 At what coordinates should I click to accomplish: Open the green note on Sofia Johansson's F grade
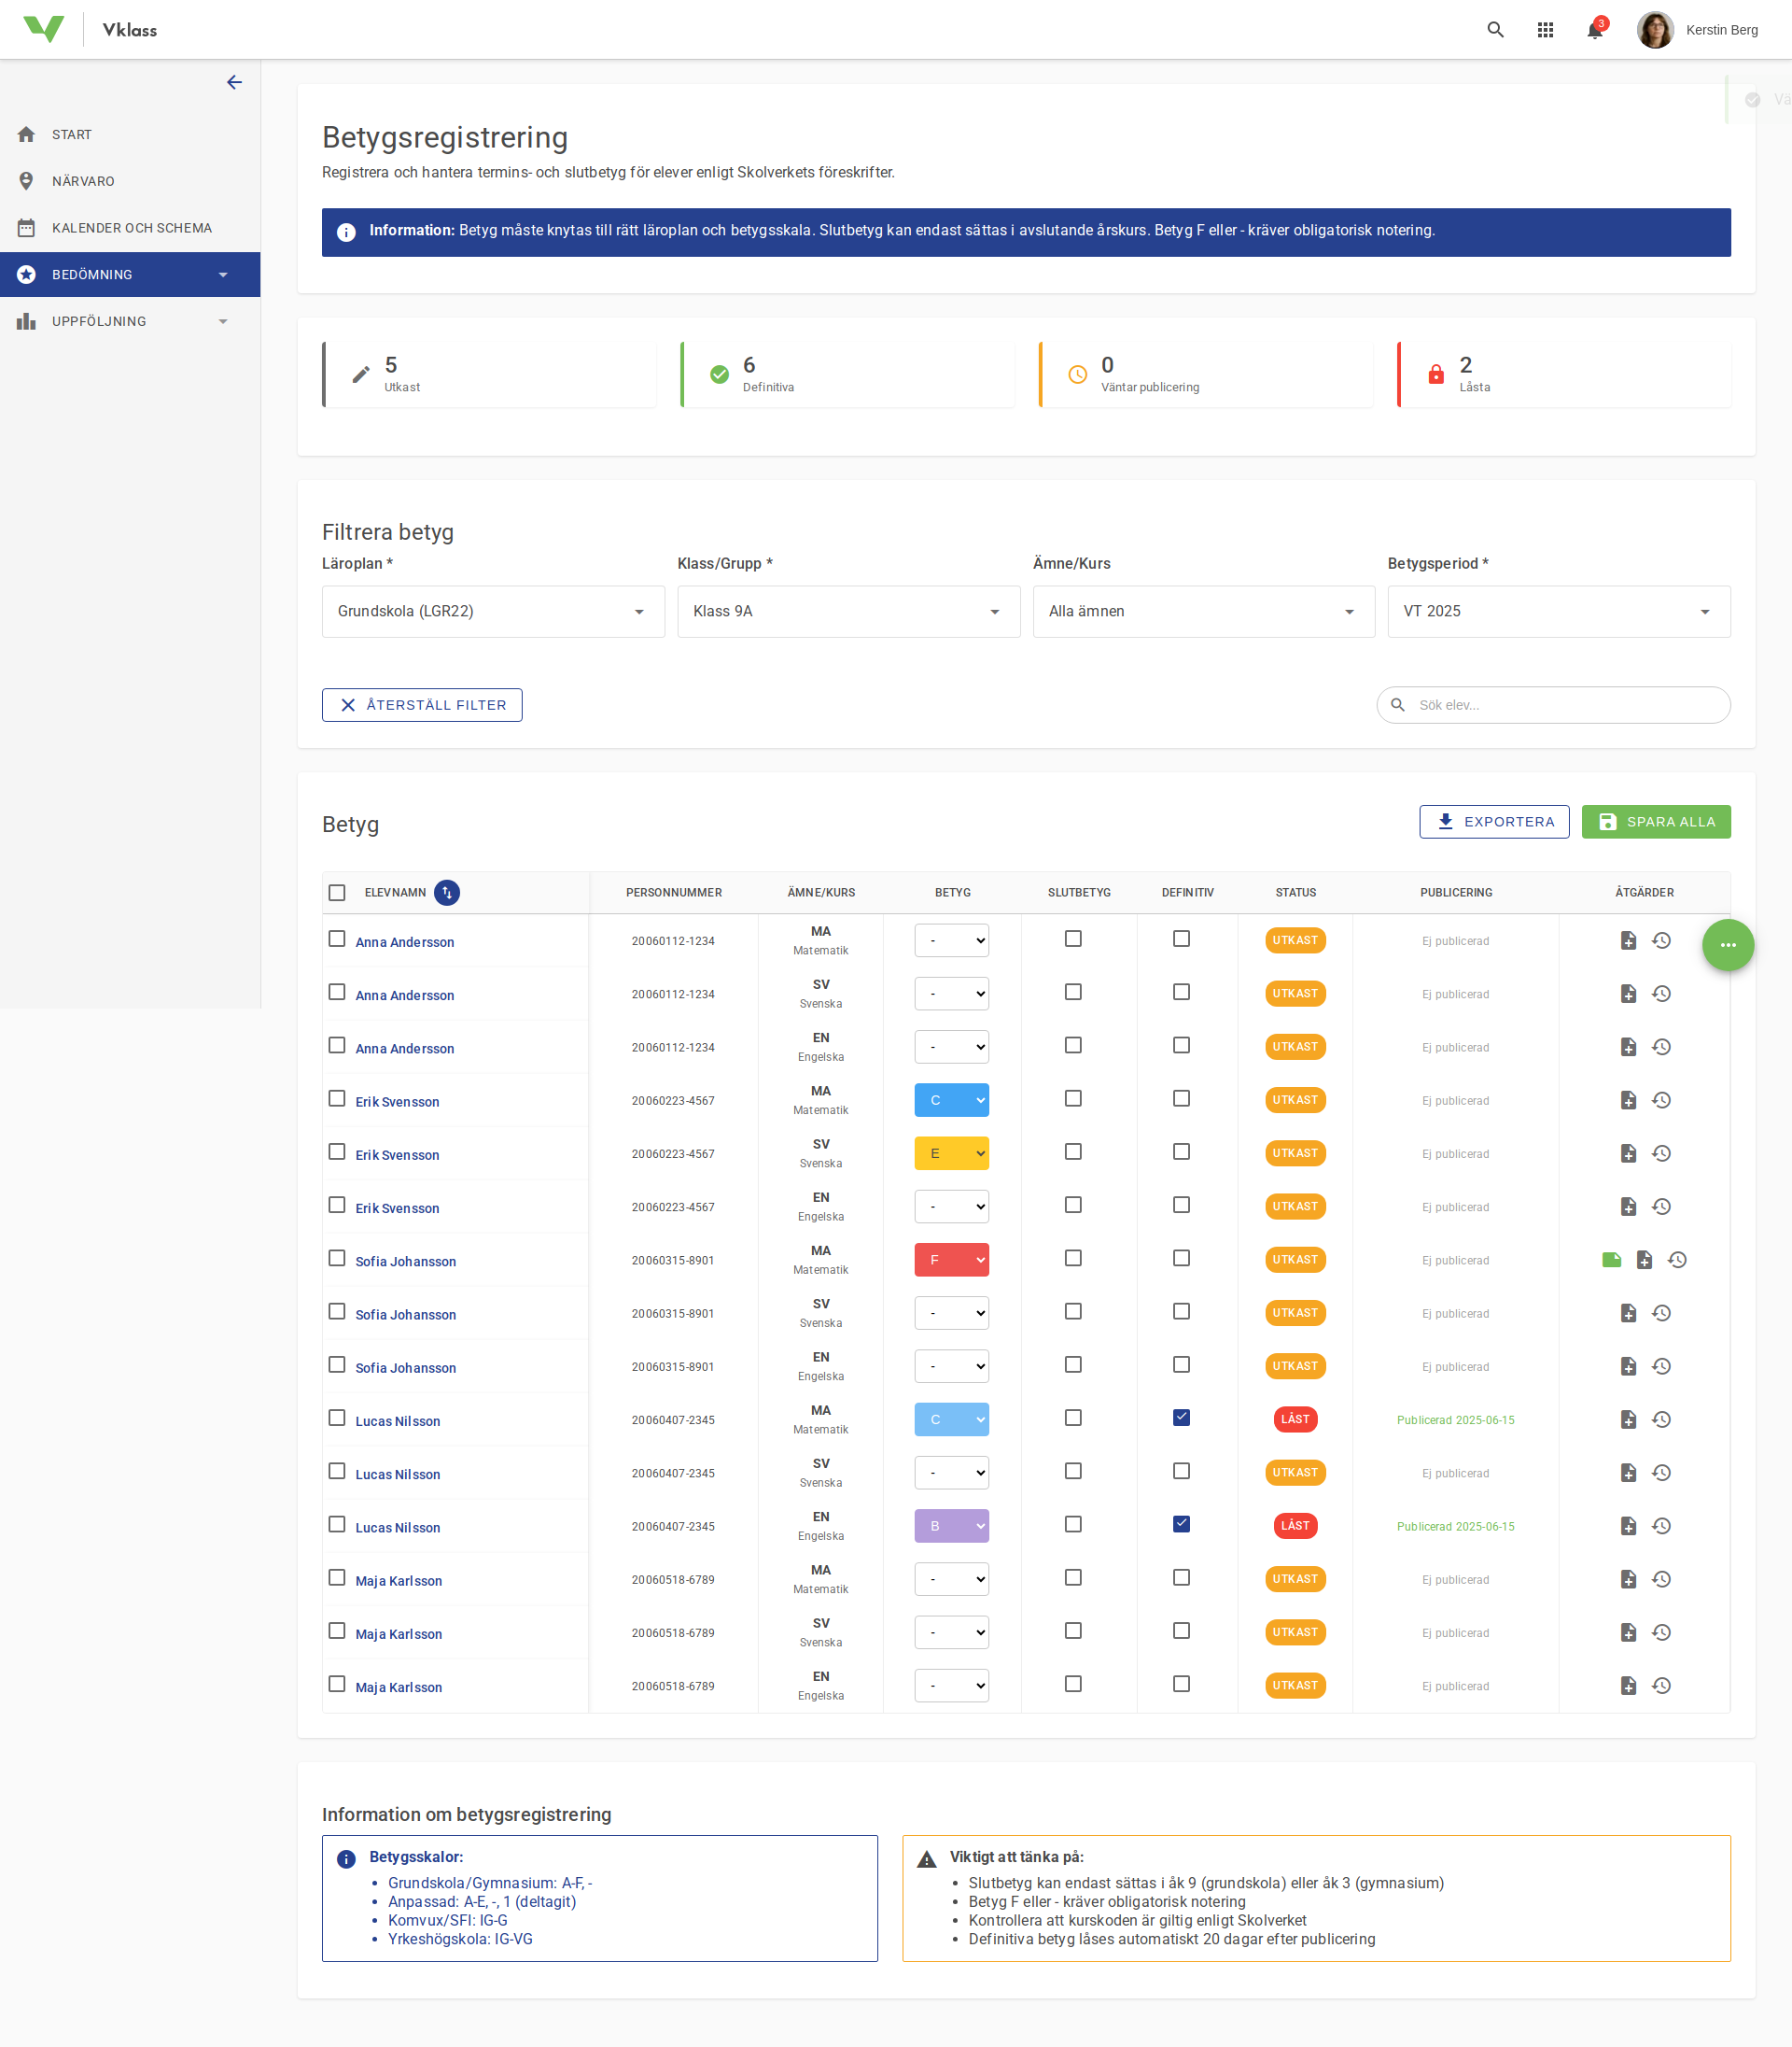[x=1610, y=1260]
